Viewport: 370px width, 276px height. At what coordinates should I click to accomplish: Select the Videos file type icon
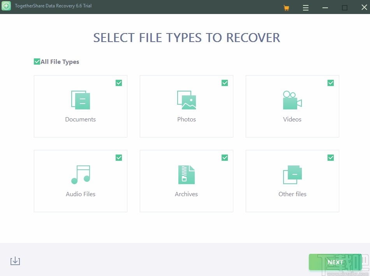click(x=292, y=100)
